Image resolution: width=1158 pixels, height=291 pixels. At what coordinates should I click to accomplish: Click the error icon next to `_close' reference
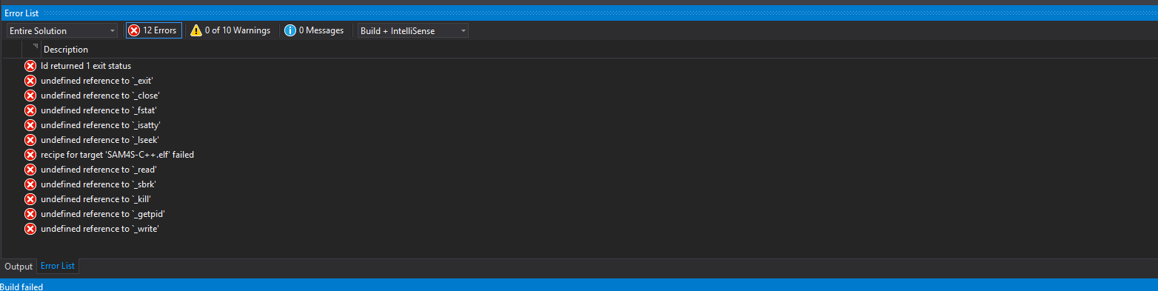click(x=30, y=96)
